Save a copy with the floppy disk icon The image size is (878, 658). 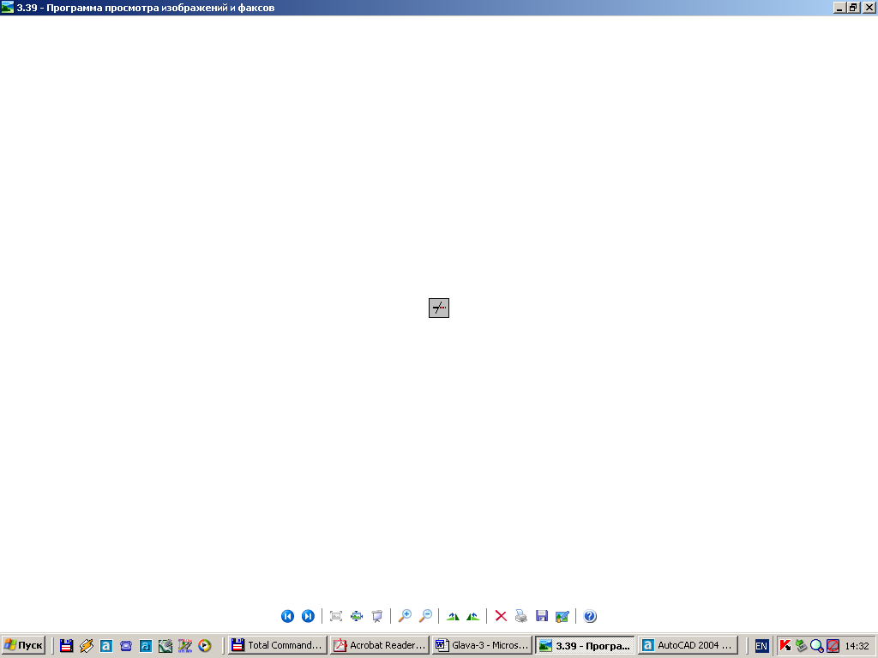click(542, 616)
